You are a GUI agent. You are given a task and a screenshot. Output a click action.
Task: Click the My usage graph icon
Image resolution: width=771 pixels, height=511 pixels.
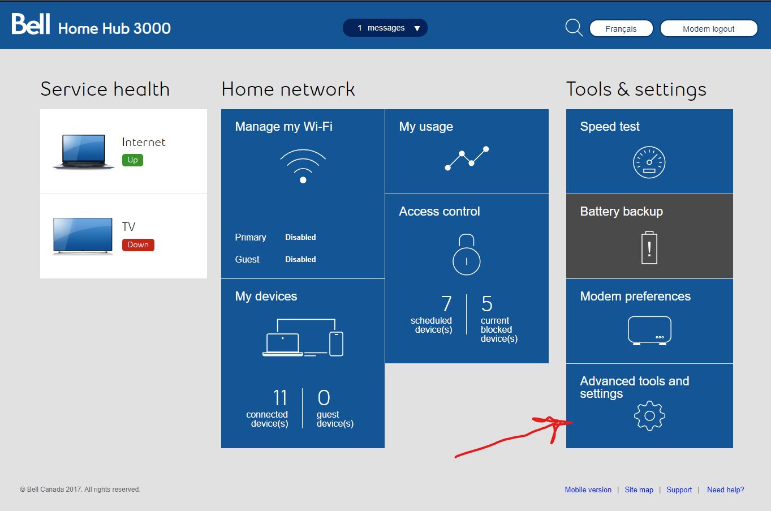[467, 158]
